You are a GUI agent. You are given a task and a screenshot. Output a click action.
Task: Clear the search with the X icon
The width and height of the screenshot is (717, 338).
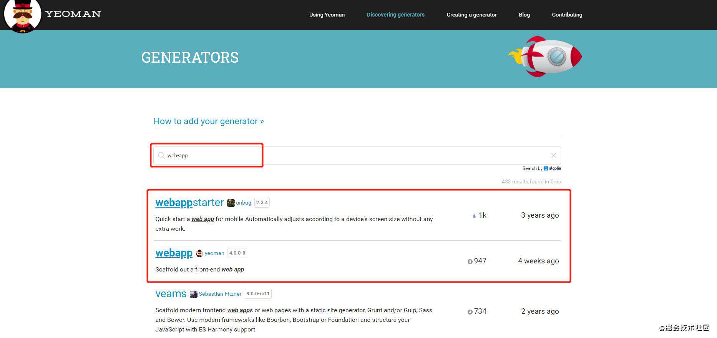pyautogui.click(x=554, y=155)
